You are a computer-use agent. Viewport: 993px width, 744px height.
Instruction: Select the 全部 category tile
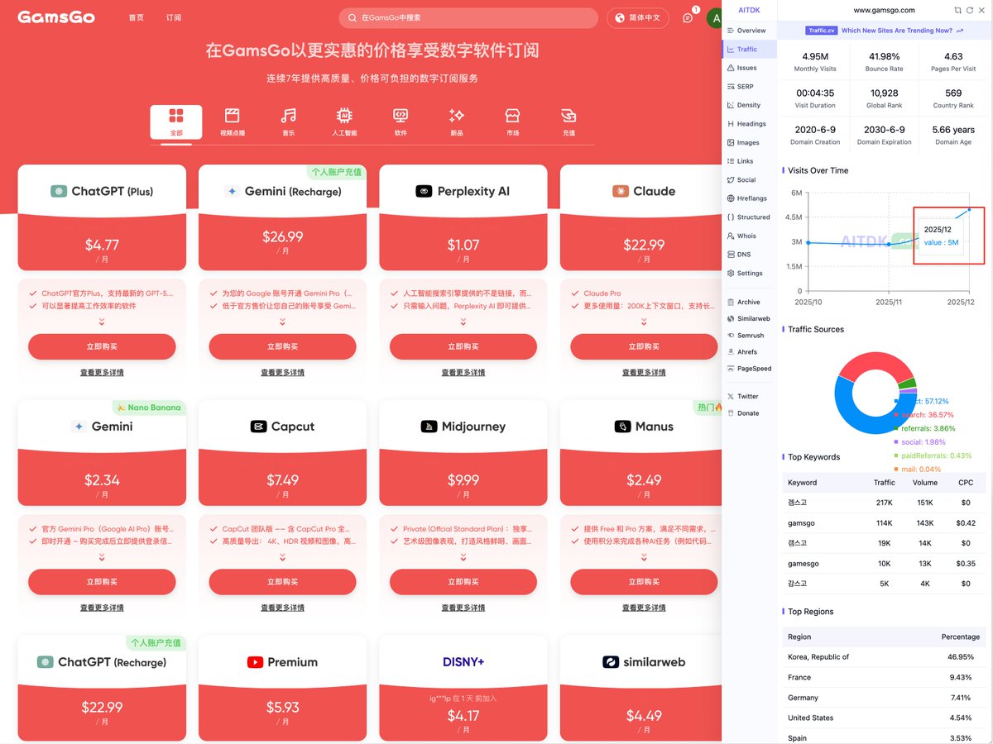(x=176, y=122)
